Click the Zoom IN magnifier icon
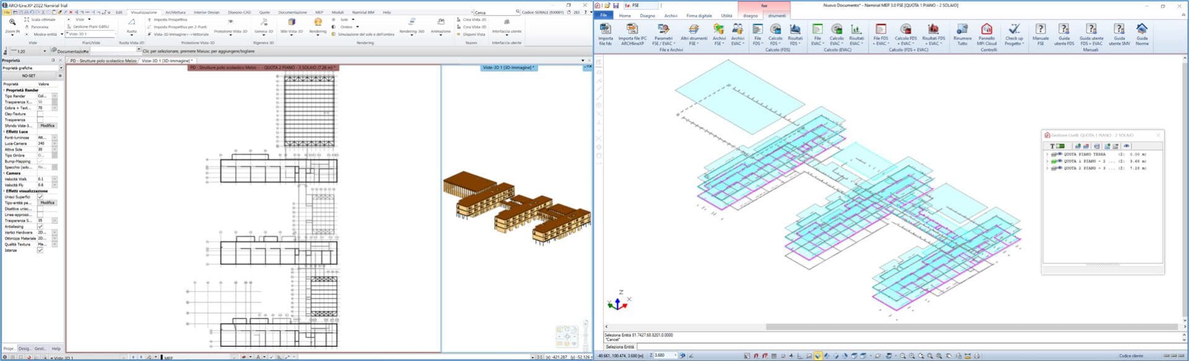1189x361 pixels. tap(12, 23)
